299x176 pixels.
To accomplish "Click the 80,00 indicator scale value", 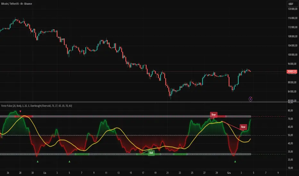I will click(290, 110).
